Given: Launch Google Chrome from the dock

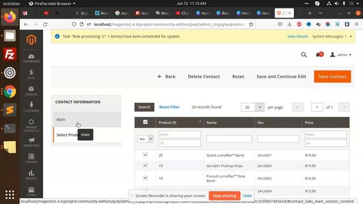Looking at the screenshot, I should (10, 92).
